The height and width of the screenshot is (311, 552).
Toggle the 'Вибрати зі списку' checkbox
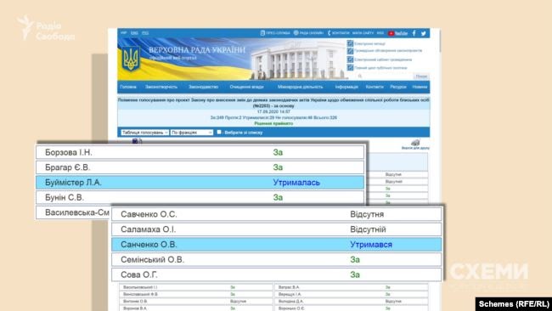[x=219, y=132]
